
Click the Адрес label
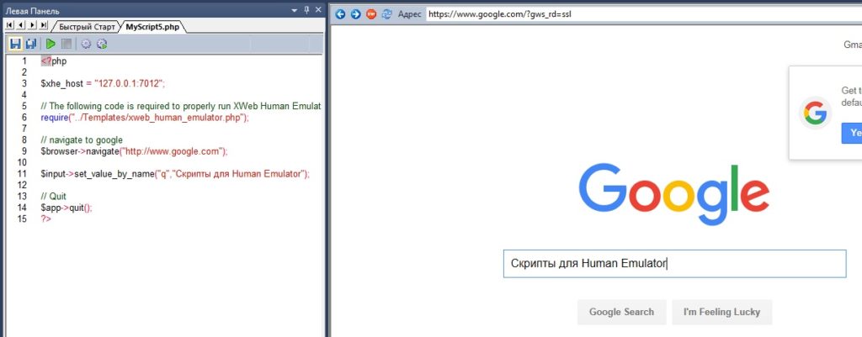(409, 15)
